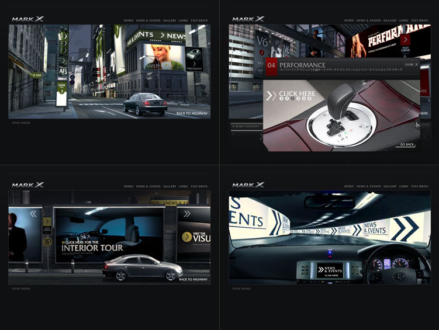
Task: Select NEWS & EVENTS on the Performance screen menu
Action: tap(368, 20)
